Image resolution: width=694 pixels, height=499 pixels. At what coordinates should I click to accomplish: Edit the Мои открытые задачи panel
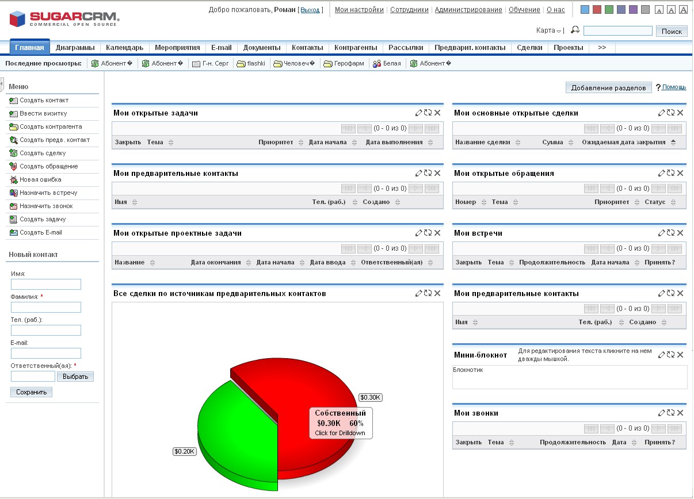pos(418,113)
